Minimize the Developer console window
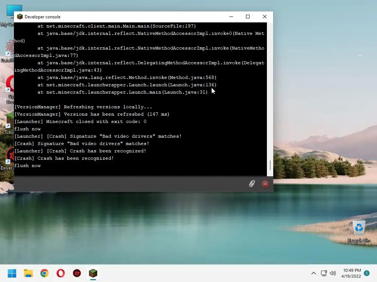The width and height of the screenshot is (377, 282). coord(231,17)
